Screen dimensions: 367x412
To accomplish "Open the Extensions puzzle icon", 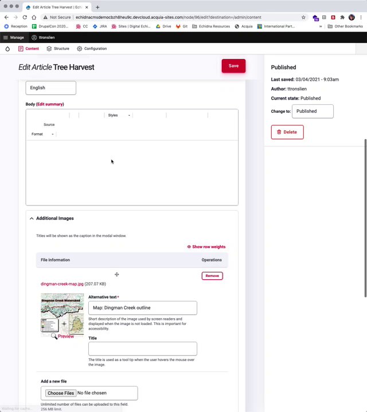I will point(342,17).
